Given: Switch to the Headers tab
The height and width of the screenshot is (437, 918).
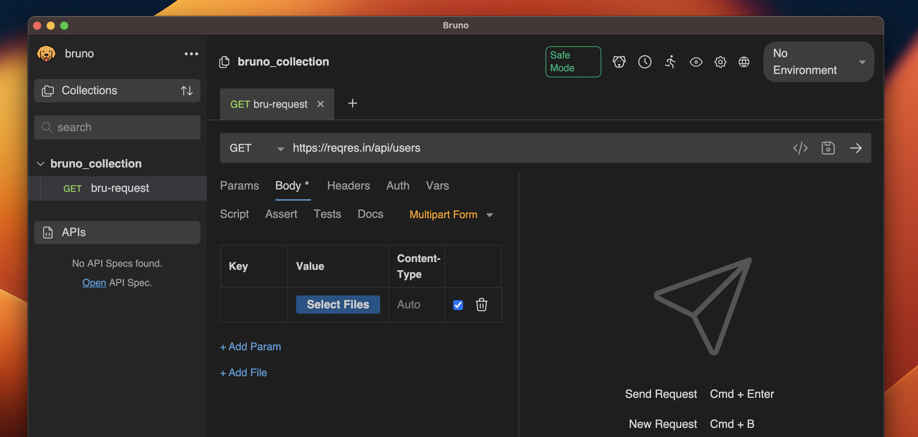Looking at the screenshot, I should coord(348,185).
